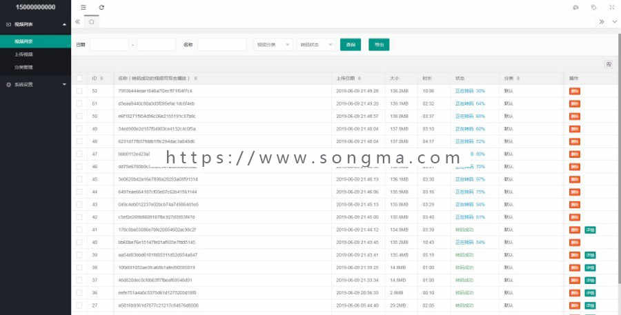The width and height of the screenshot is (621, 315).
Task: View details of row ID 41
Action: pos(590,230)
